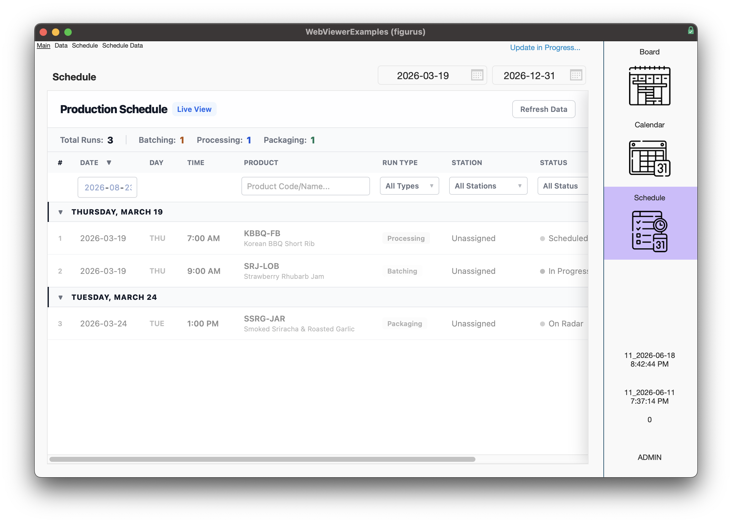The width and height of the screenshot is (732, 523).
Task: Click the Packaging run type tag
Action: (404, 324)
